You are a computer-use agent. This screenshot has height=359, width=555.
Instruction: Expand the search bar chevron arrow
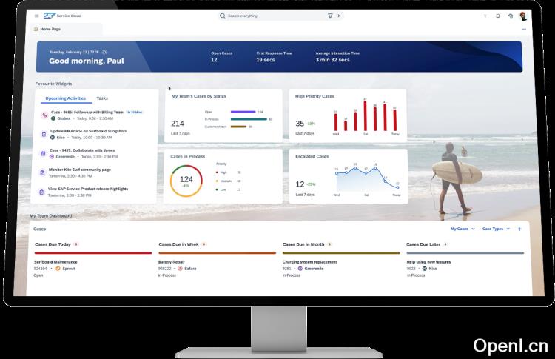(339, 16)
